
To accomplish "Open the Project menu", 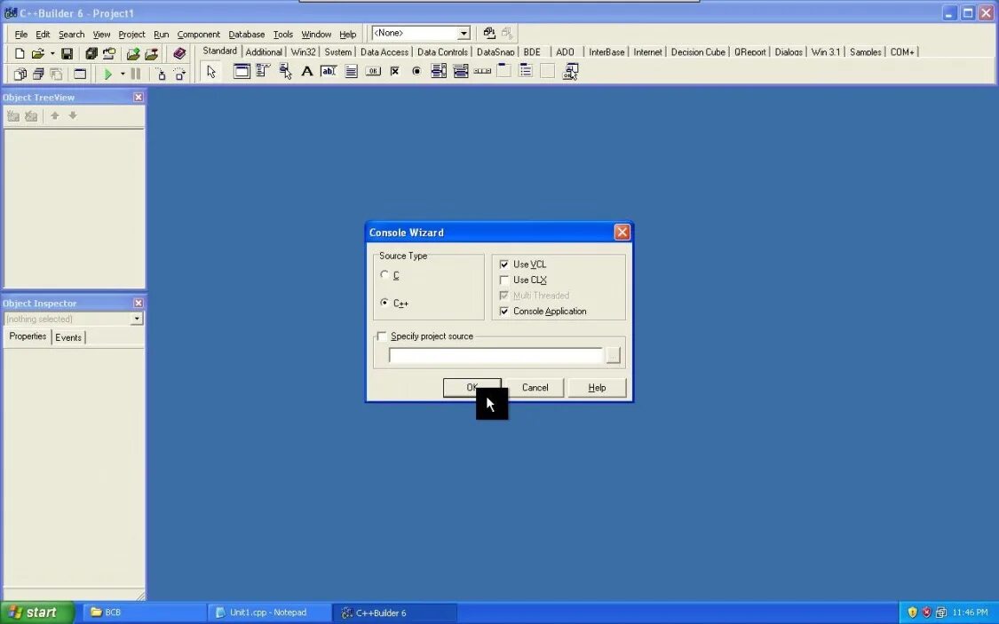I will (131, 35).
